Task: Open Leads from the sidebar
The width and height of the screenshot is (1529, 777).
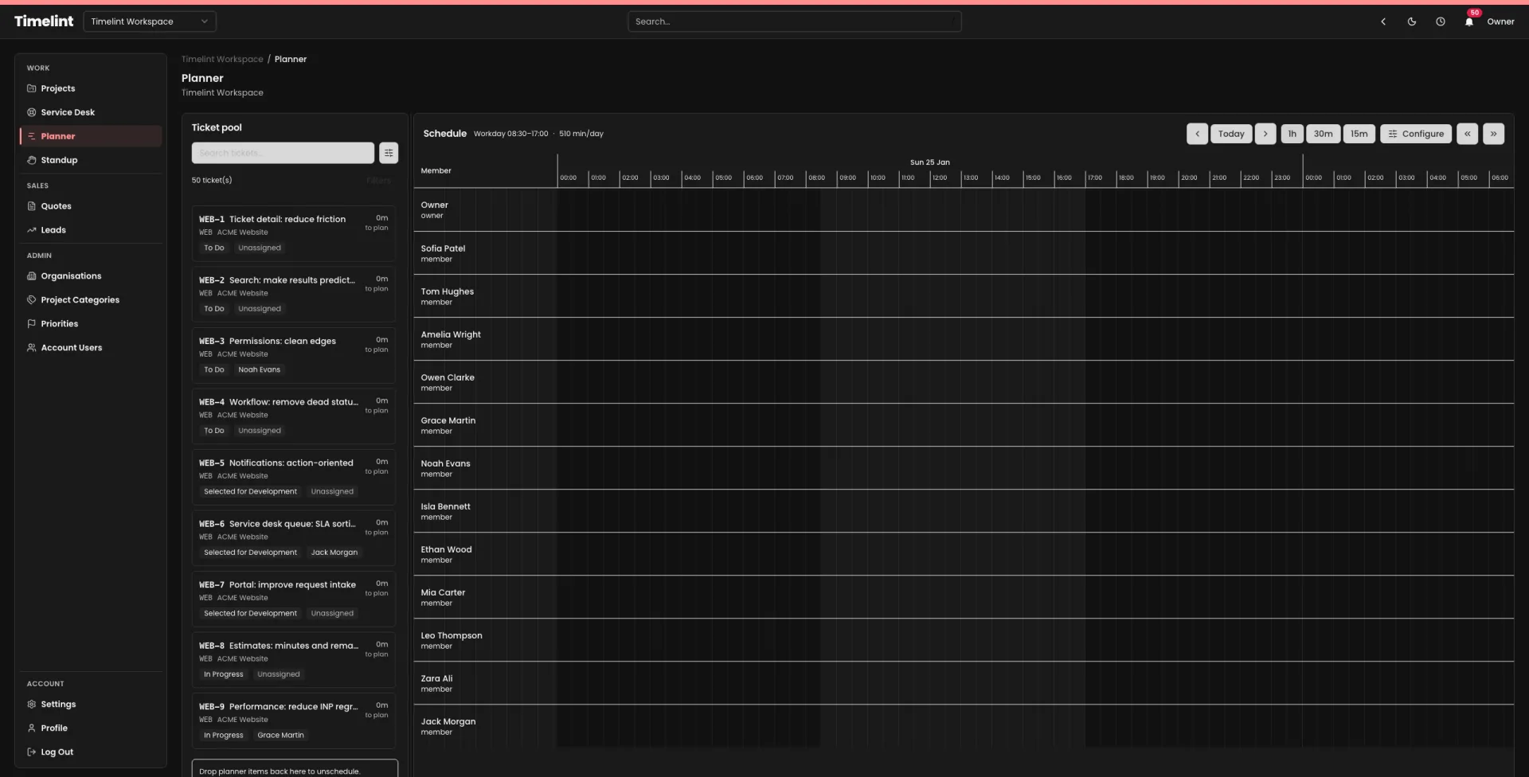Action: (x=53, y=230)
